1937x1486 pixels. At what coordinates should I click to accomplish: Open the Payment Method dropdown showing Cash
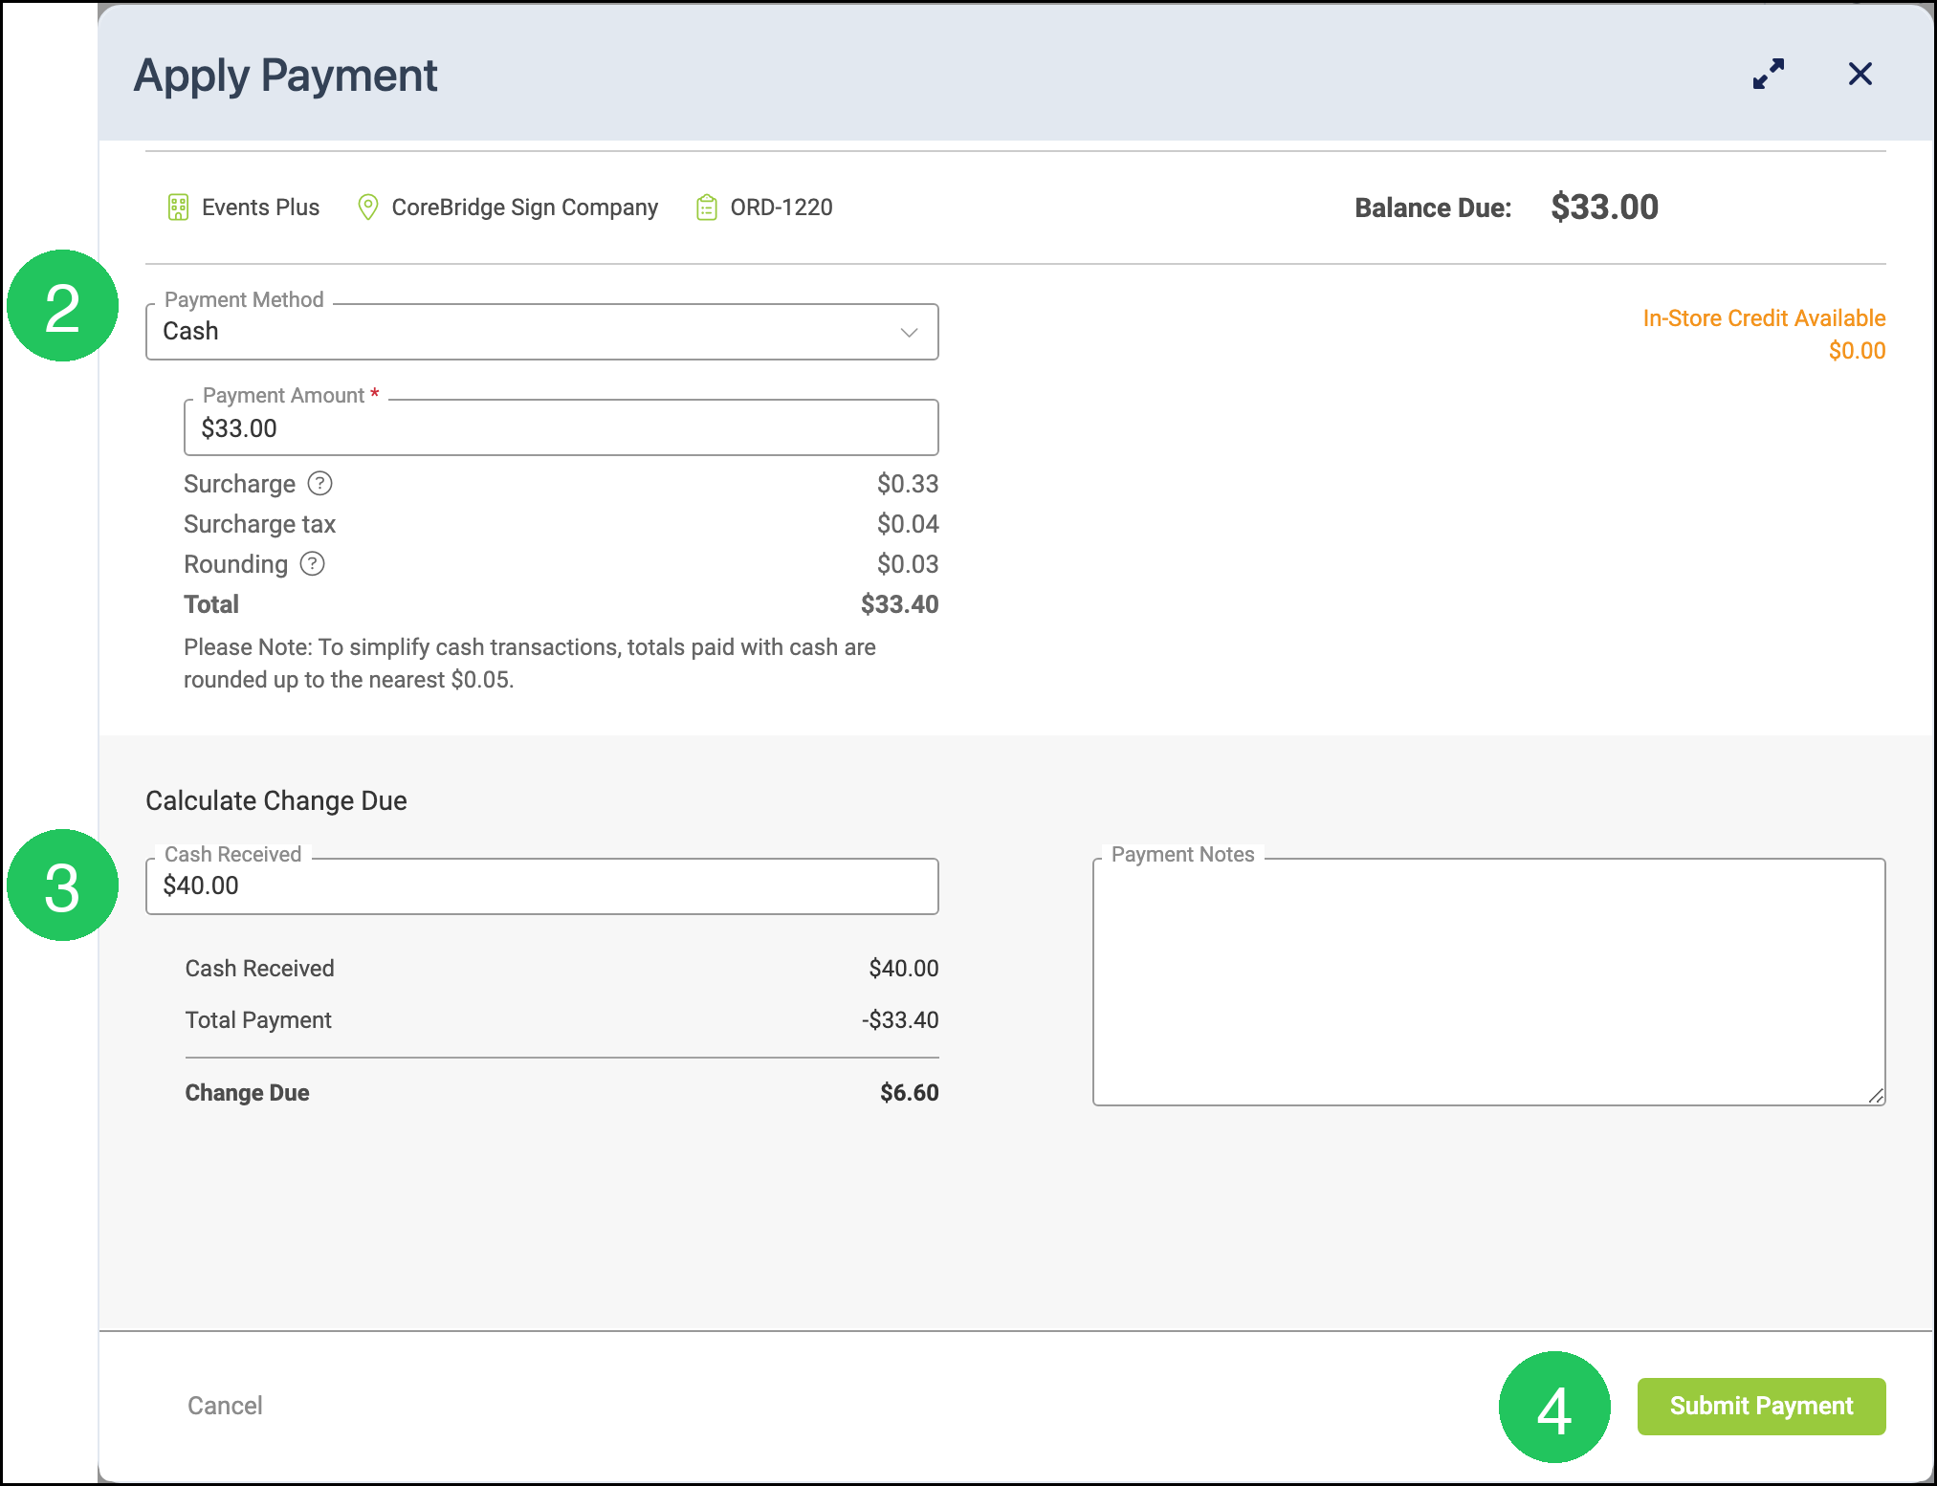coord(541,332)
